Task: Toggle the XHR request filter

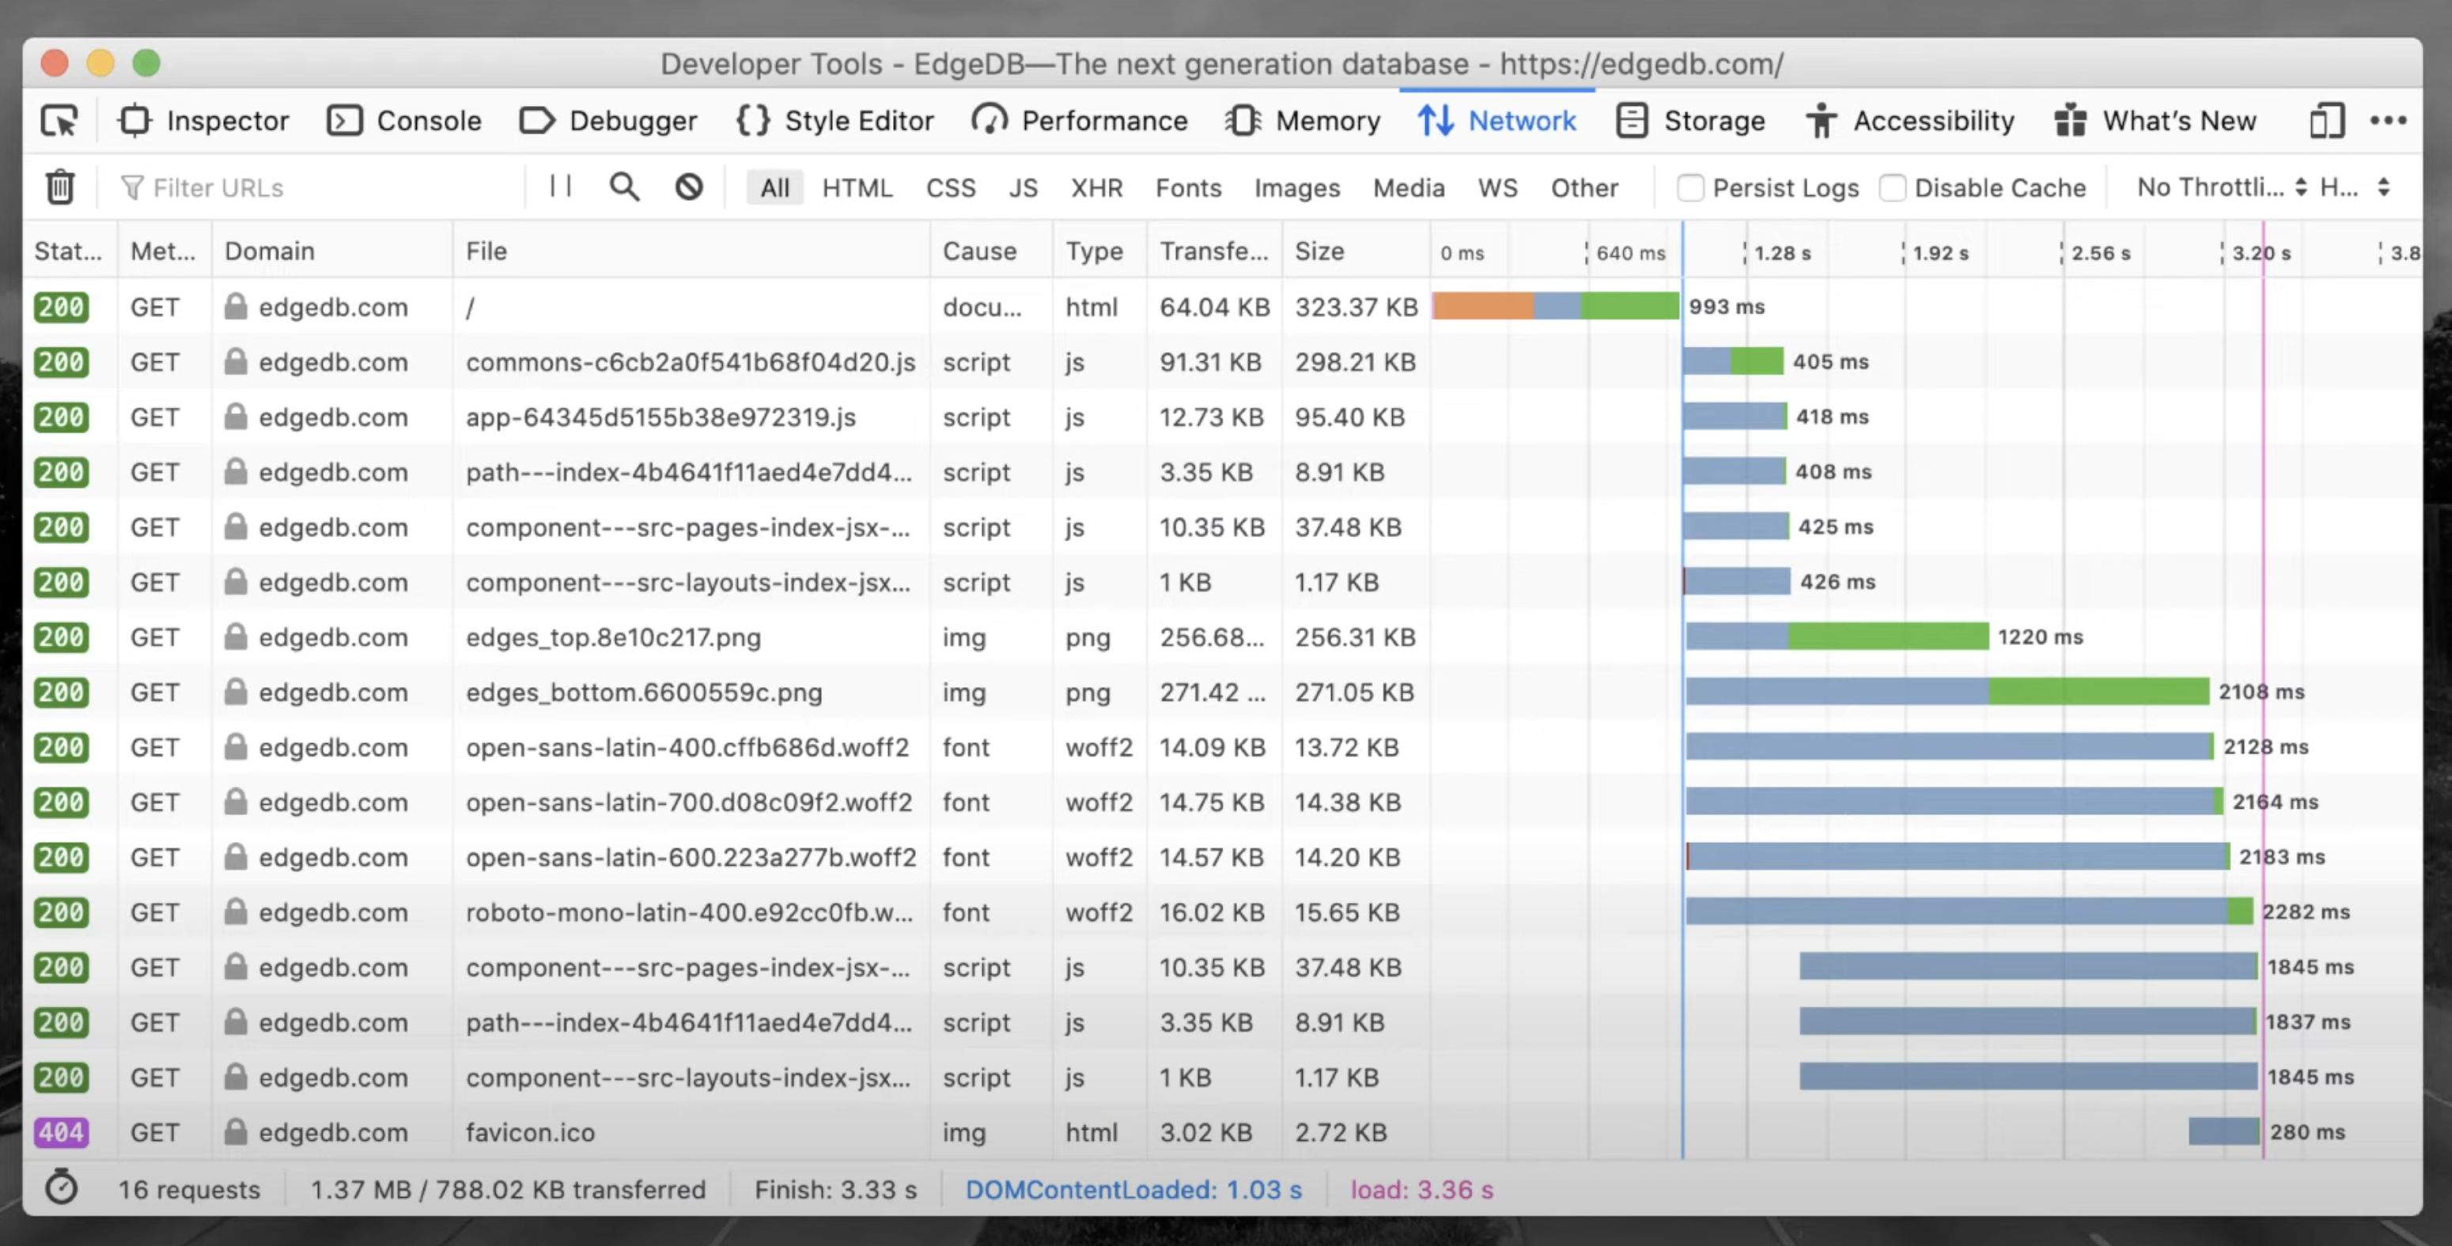Action: [1096, 187]
